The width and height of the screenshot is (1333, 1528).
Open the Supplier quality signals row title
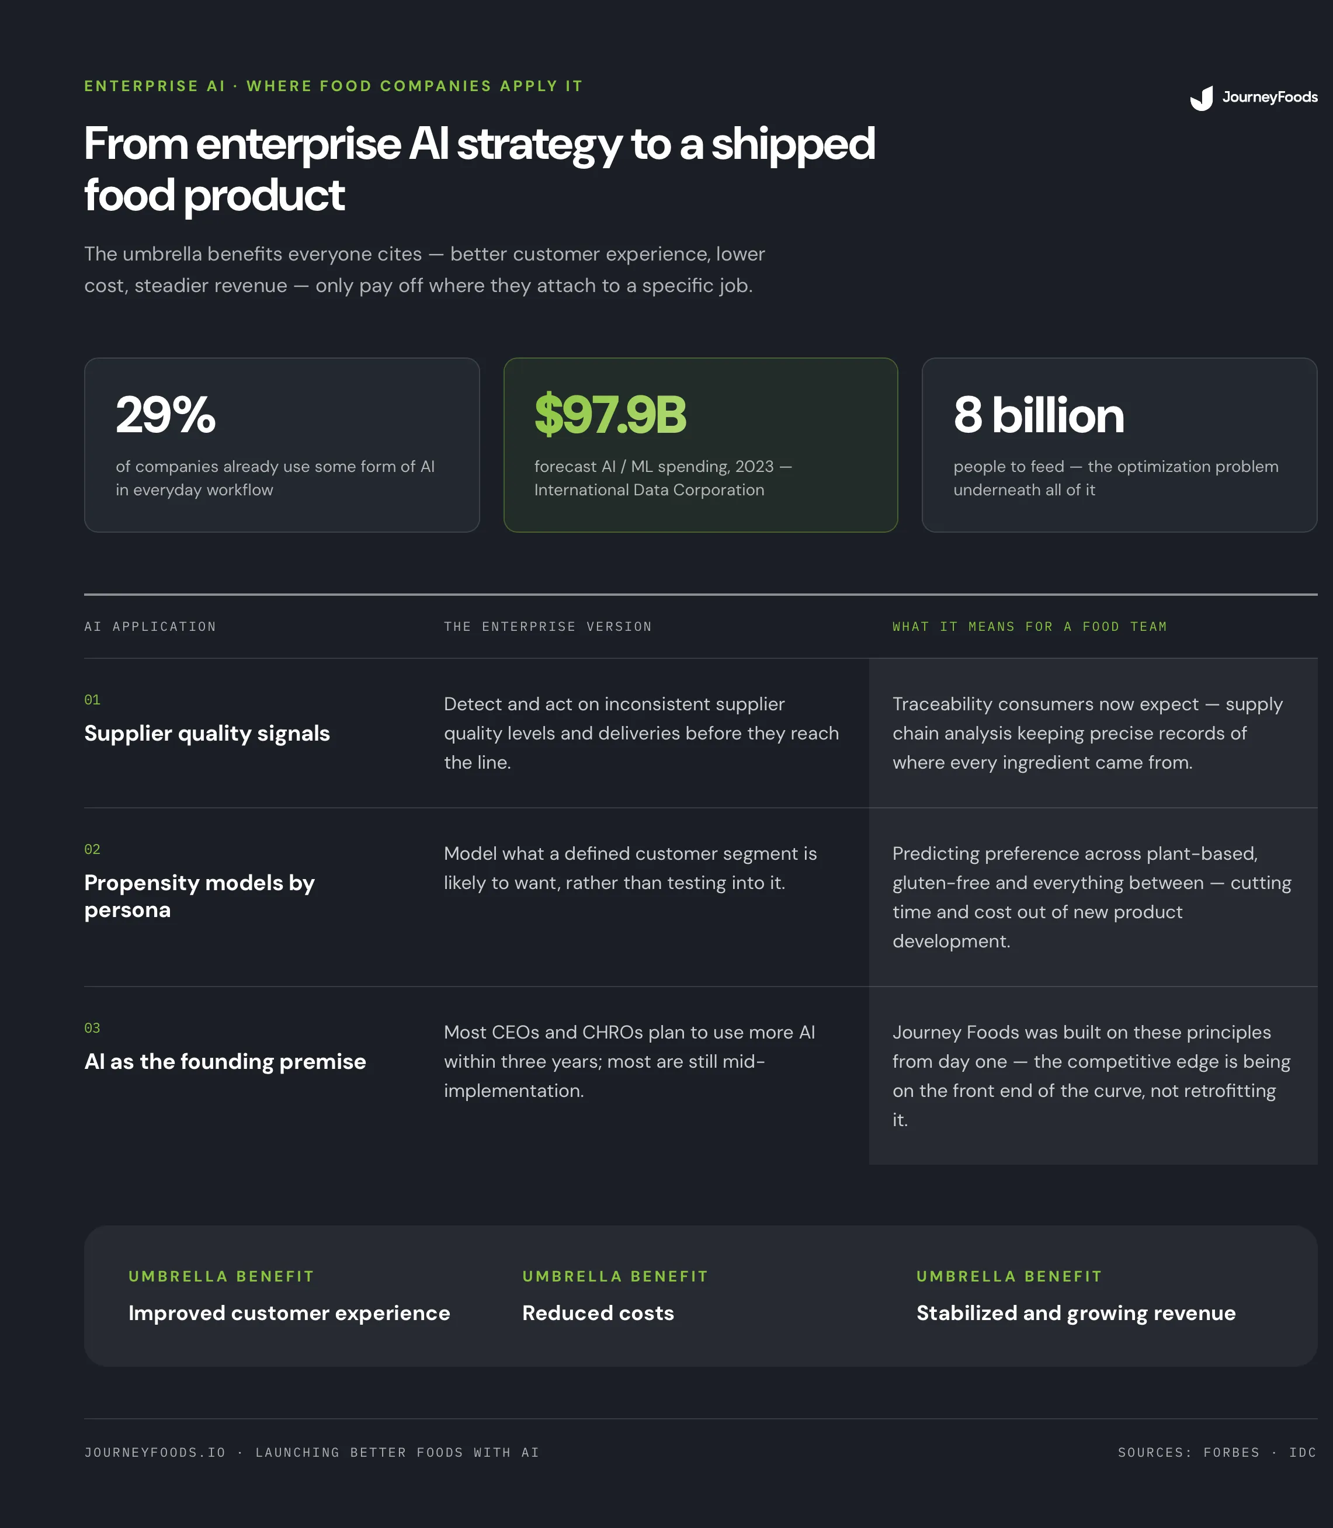tap(207, 734)
